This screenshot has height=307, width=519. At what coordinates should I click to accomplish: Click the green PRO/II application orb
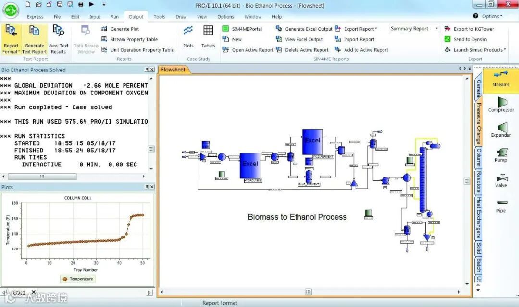11,10
